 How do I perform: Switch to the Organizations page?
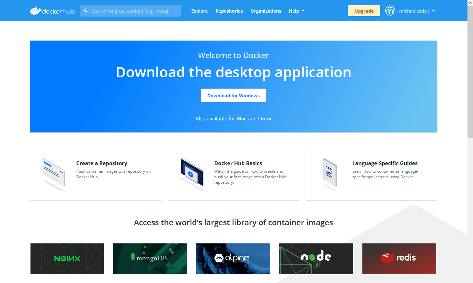(266, 11)
